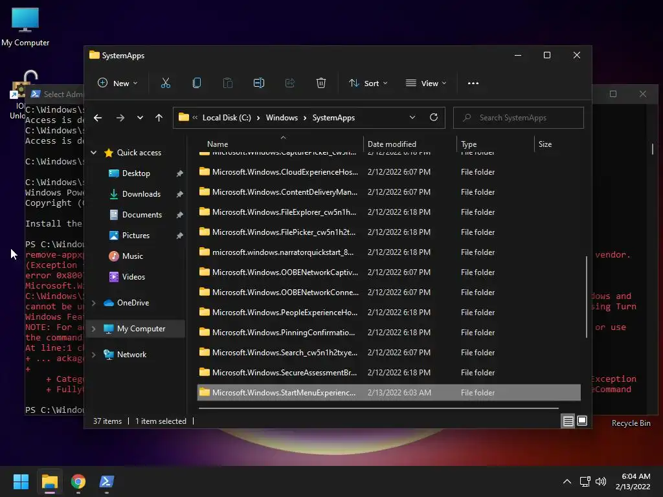Select Microsoft.Windows.PeopleExperienceHo... folder
Screen dimensions: 663x497
[x=389, y=313]
